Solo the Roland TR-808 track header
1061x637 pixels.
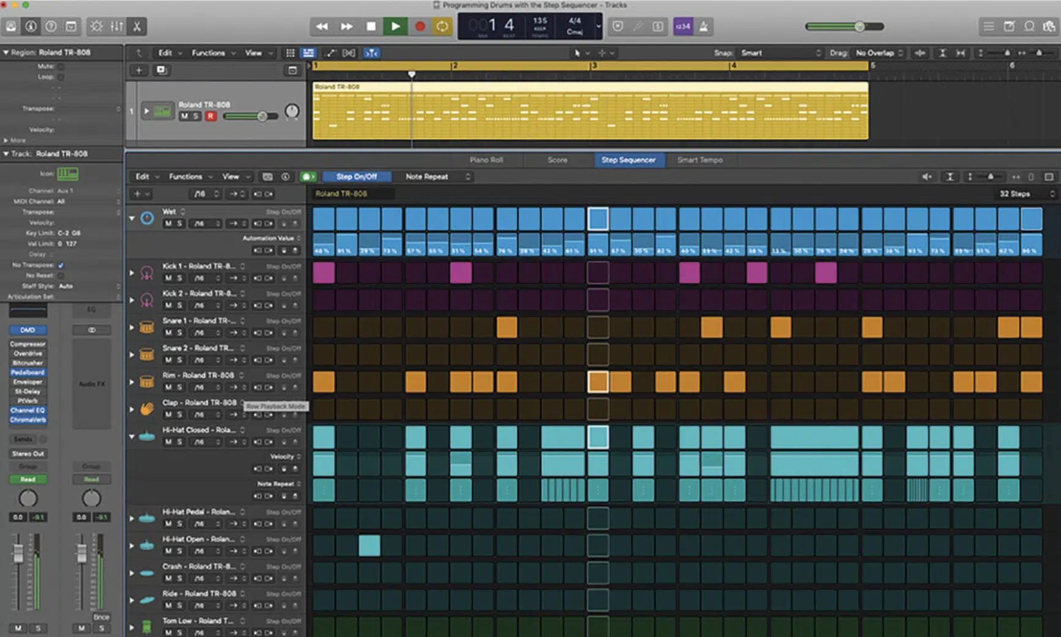click(196, 116)
